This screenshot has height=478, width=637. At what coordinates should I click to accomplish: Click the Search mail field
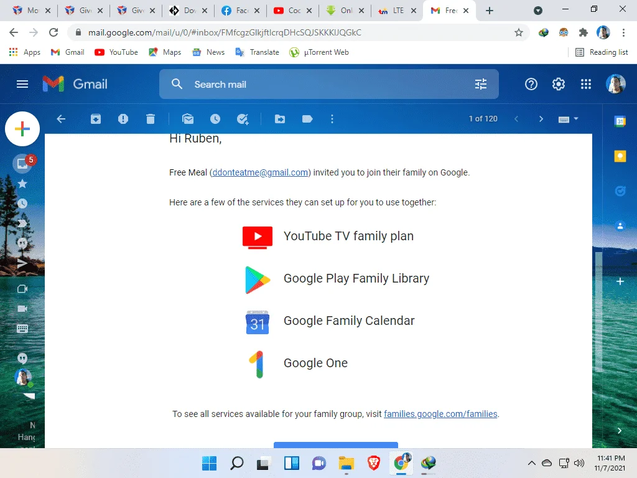[329, 84]
